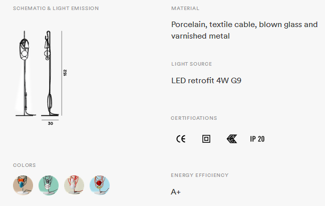Click the side-view lamp schematic drawing

[50, 74]
